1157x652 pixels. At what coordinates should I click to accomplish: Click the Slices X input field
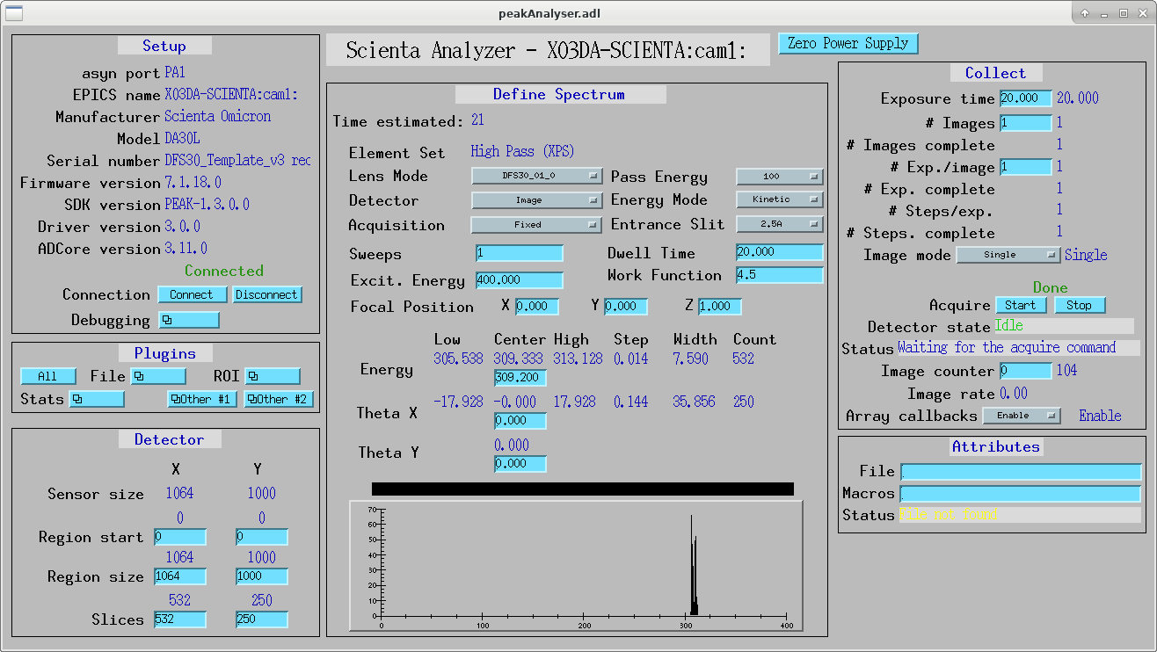coord(180,619)
